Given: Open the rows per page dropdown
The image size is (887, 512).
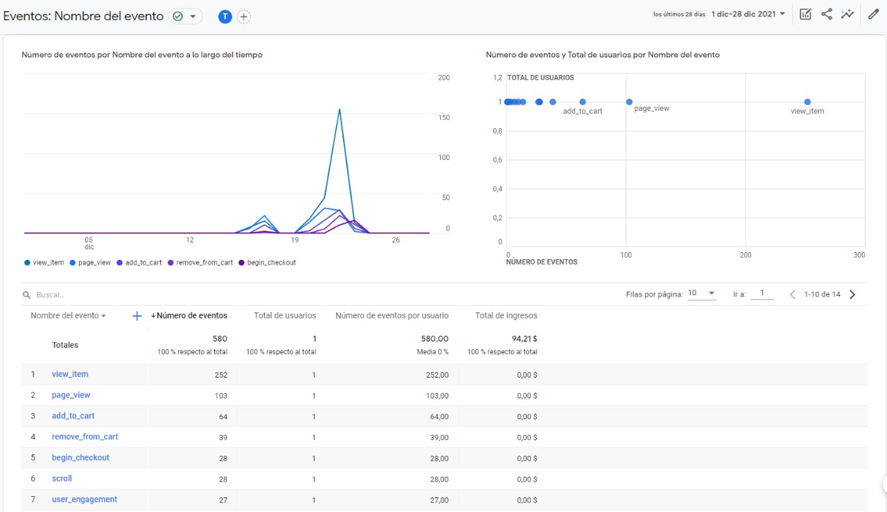Looking at the screenshot, I should tap(701, 294).
